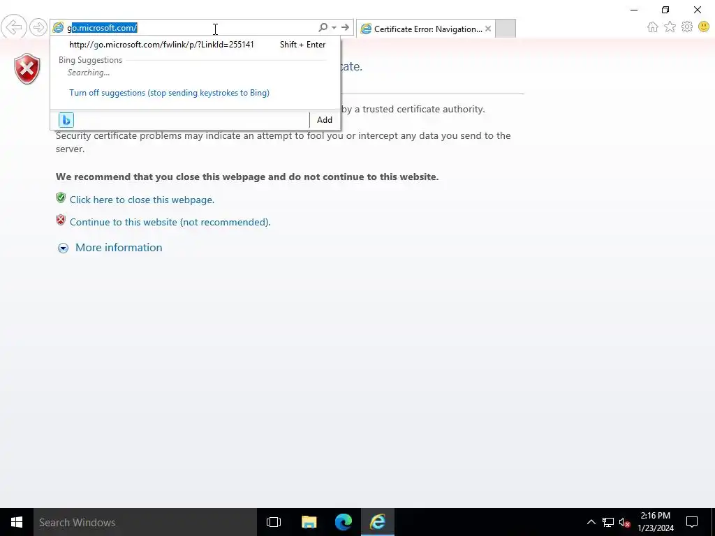This screenshot has width=715, height=536.
Task: Click Turn off suggestions link
Action: pyautogui.click(x=169, y=93)
